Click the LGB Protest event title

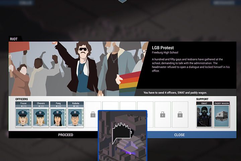[163, 48]
